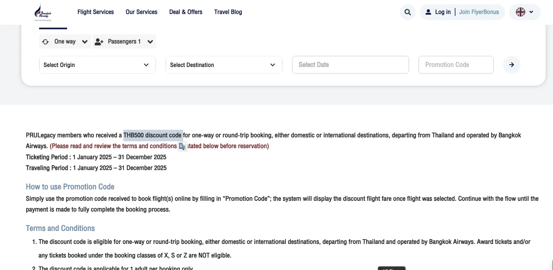Submit flight search with the arrow button
The image size is (553, 270).
tap(512, 65)
